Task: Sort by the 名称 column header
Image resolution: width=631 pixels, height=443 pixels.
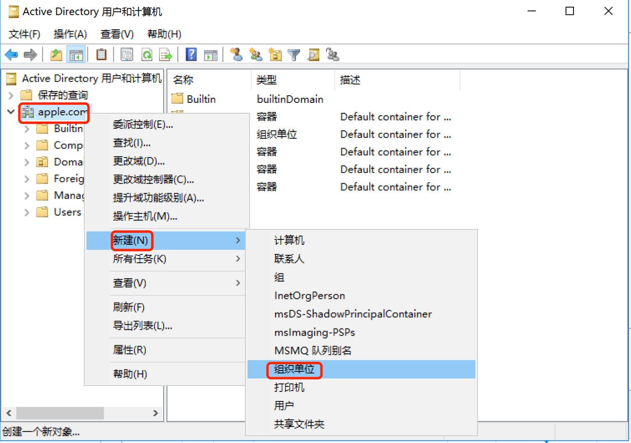Action: (209, 80)
